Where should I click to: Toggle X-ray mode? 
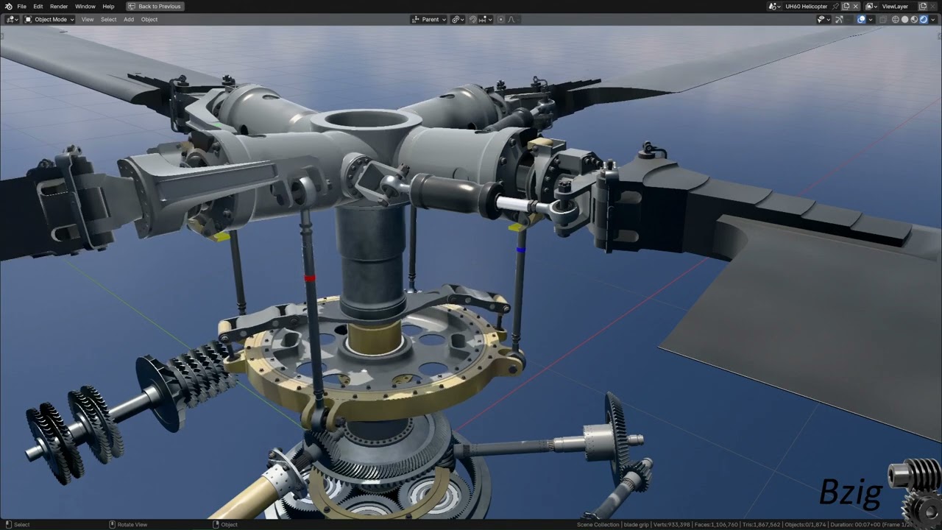pyautogui.click(x=882, y=19)
